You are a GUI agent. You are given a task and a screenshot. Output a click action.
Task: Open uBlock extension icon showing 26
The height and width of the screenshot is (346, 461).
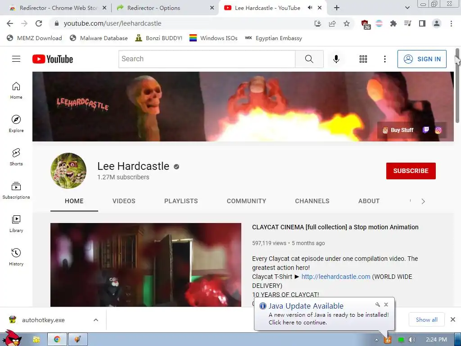[x=365, y=24]
